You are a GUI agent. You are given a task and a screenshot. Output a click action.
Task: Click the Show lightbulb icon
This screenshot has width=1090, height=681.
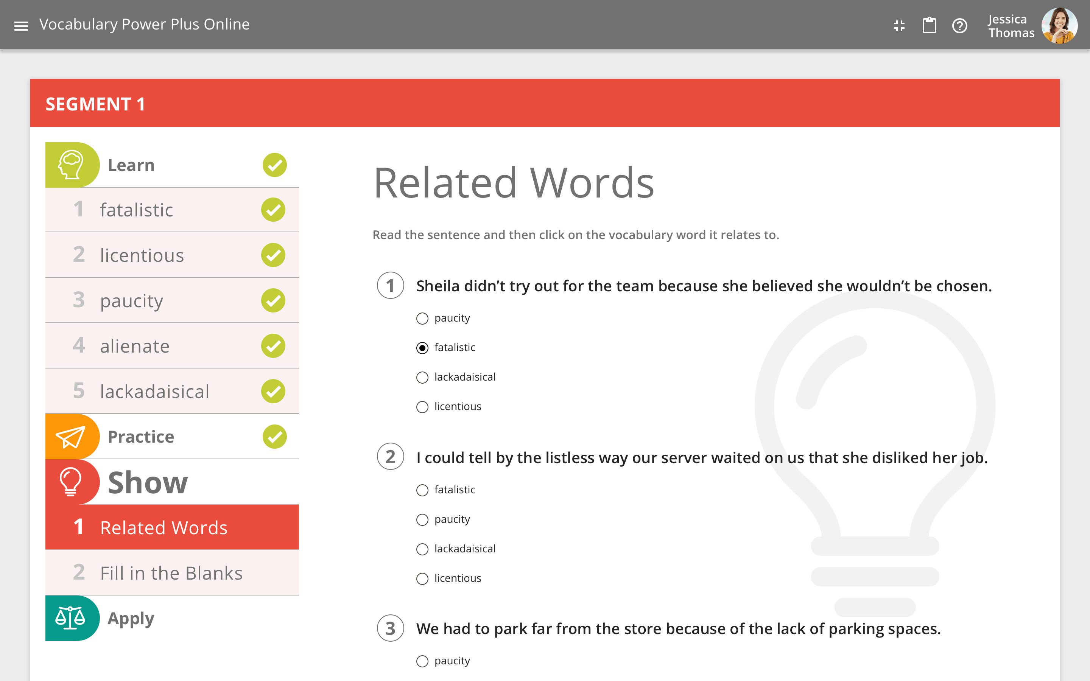pyautogui.click(x=71, y=482)
